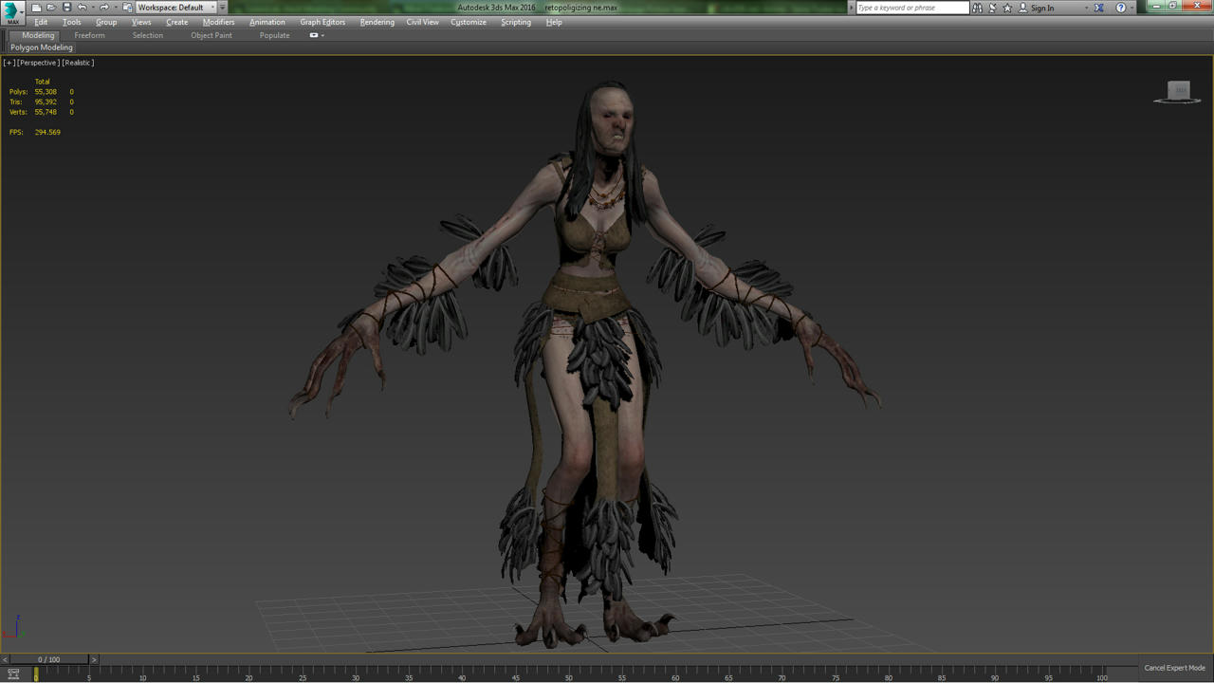Open the Realistic shading label menu
Screen dimensions: 1214x683
[78, 63]
